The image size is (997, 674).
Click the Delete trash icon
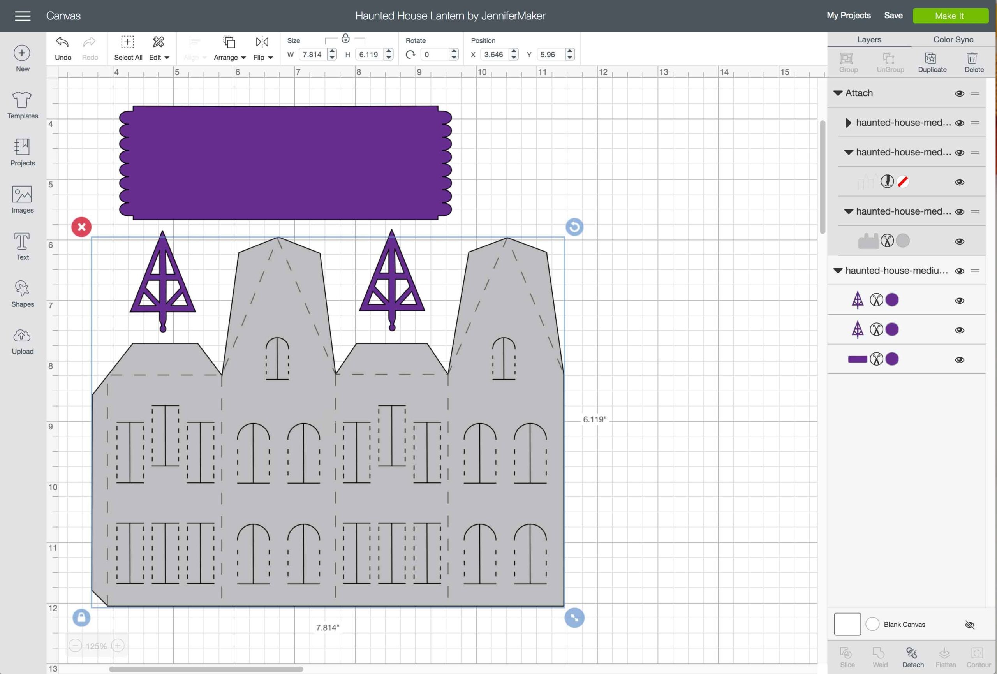pyautogui.click(x=973, y=58)
